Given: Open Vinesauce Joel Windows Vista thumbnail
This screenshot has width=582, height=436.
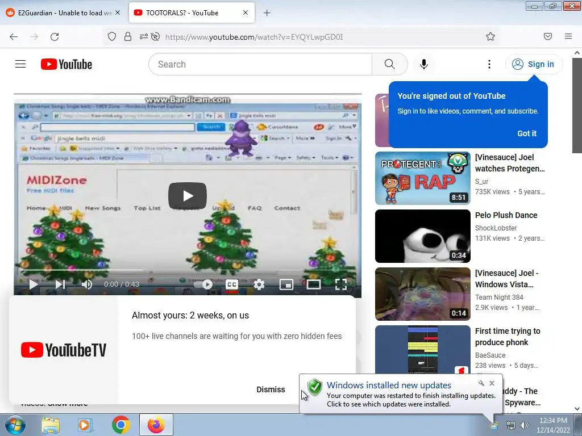Looking at the screenshot, I should click(423, 294).
